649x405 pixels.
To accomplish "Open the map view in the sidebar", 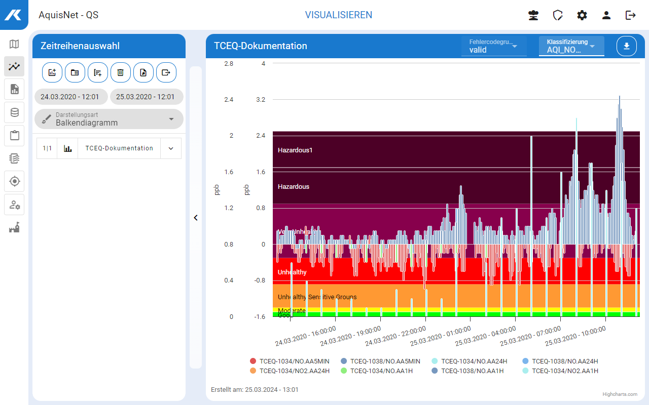I will pos(14,44).
